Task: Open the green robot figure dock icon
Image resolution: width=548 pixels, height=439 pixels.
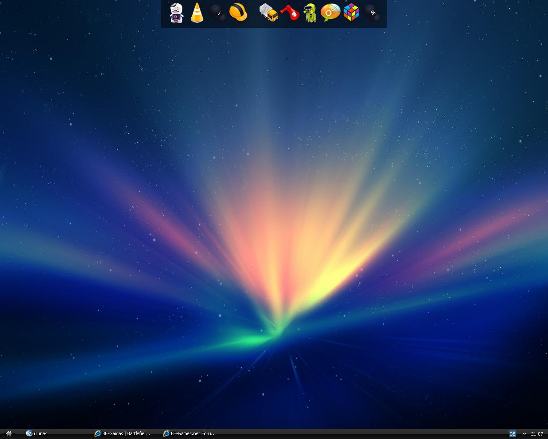Action: pos(310,13)
